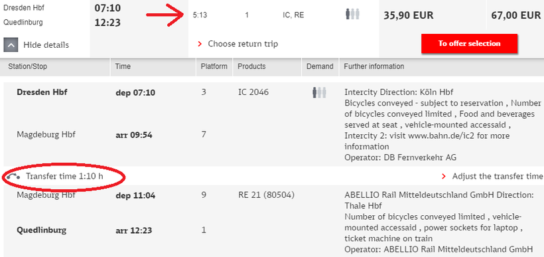This screenshot has width=544, height=257.
Task: Open the Choose return trip link
Action: pyautogui.click(x=243, y=44)
